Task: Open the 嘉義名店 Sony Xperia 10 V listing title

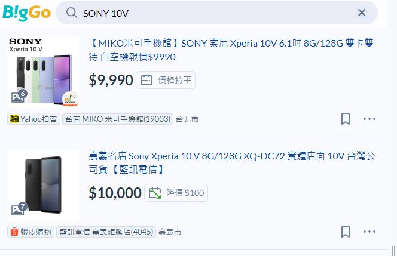Action: [230, 162]
